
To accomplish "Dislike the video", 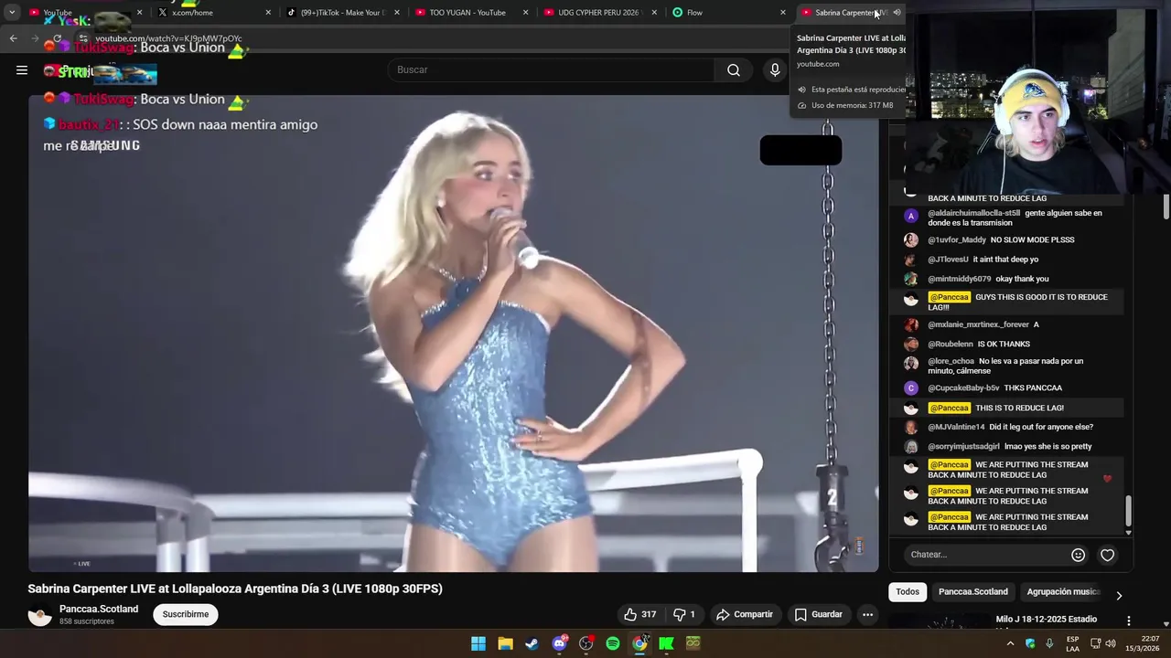I will point(685,614).
